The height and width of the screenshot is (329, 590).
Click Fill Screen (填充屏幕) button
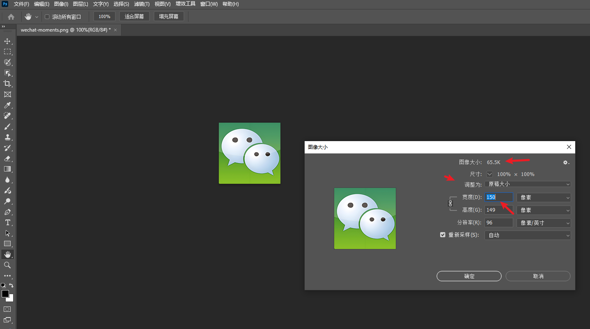point(169,17)
